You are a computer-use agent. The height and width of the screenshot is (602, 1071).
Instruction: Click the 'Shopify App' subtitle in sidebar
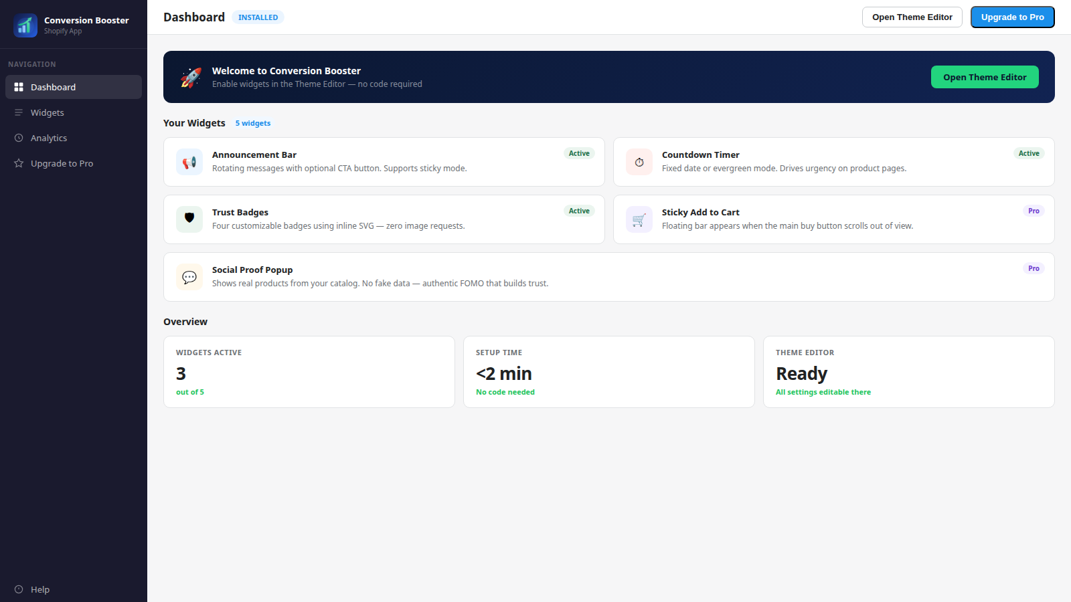click(x=63, y=31)
